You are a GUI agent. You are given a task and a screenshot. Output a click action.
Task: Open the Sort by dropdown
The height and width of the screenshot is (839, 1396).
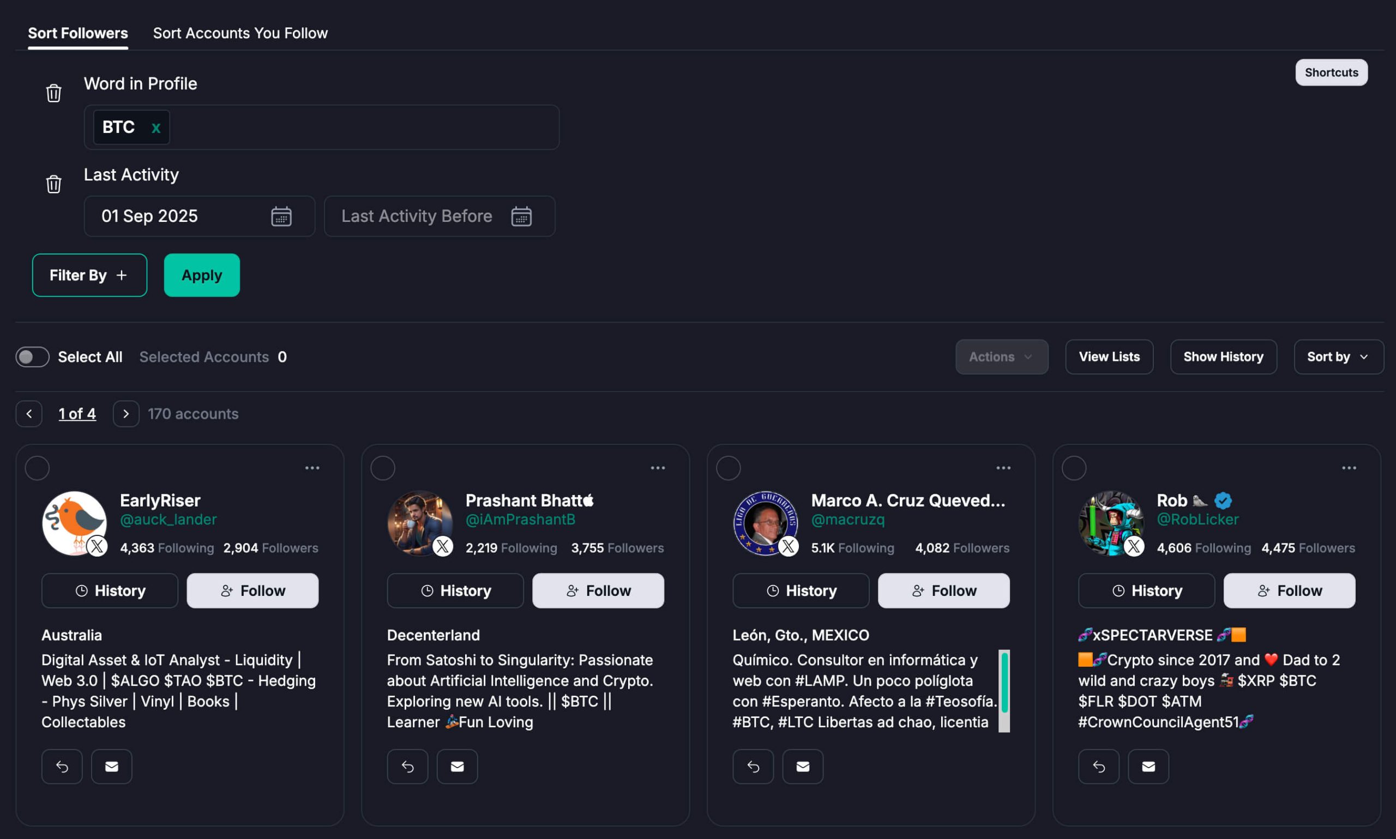pyautogui.click(x=1338, y=357)
